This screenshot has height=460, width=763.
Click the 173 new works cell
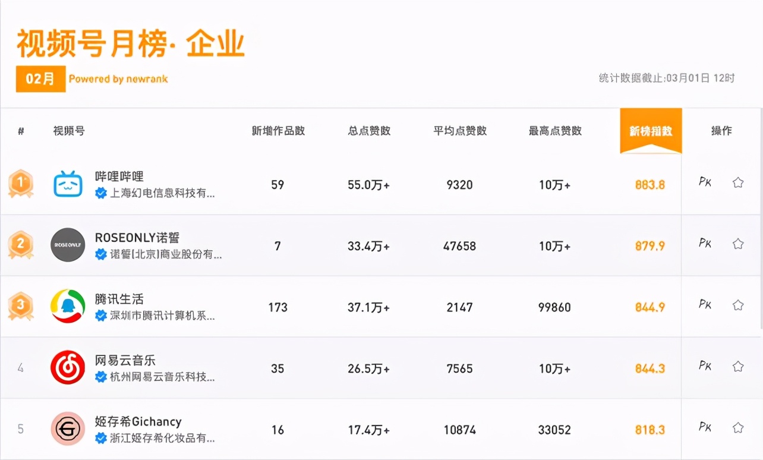[x=278, y=307]
